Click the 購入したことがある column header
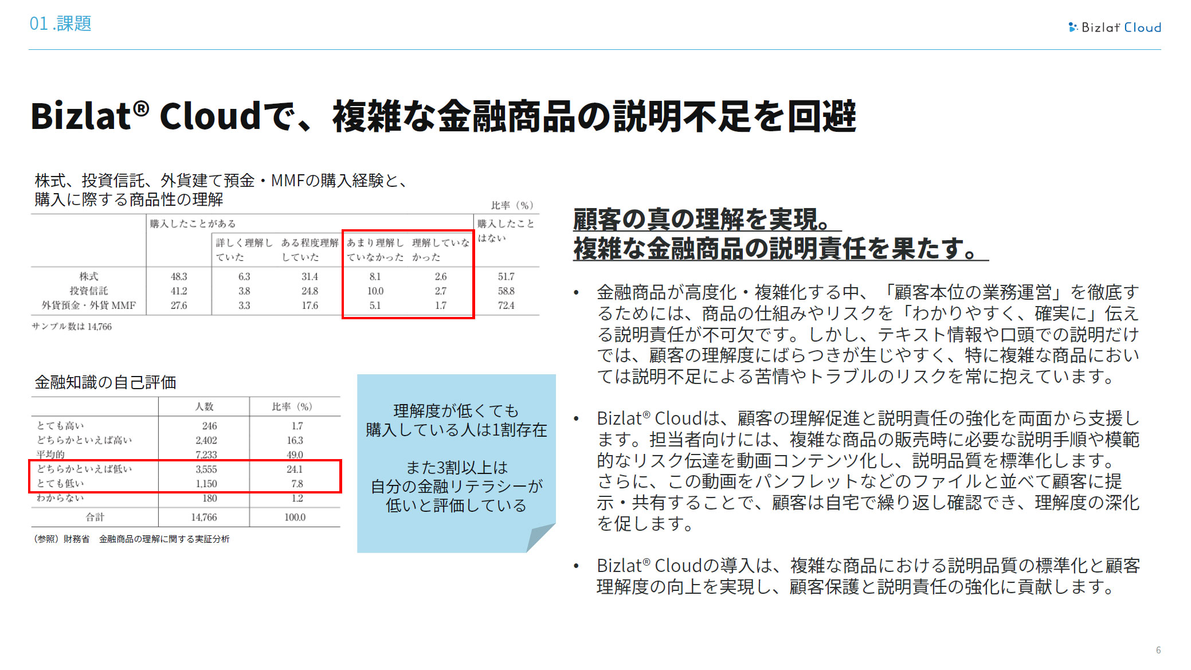The height and width of the screenshot is (670, 1191). click(x=193, y=224)
